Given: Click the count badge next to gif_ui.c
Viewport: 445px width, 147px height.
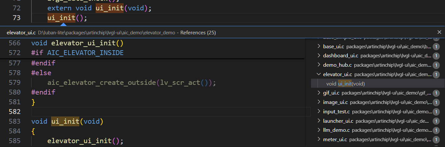Looking at the screenshot, I should pyautogui.click(x=436, y=93).
